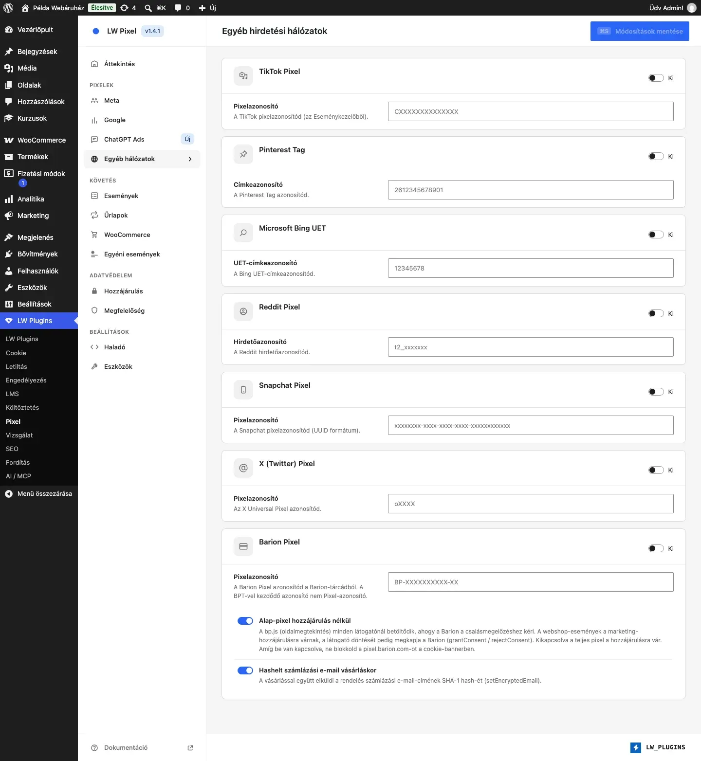Expand the Egyéb hálózatok chevron arrow
The height and width of the screenshot is (761, 701).
[x=190, y=159]
